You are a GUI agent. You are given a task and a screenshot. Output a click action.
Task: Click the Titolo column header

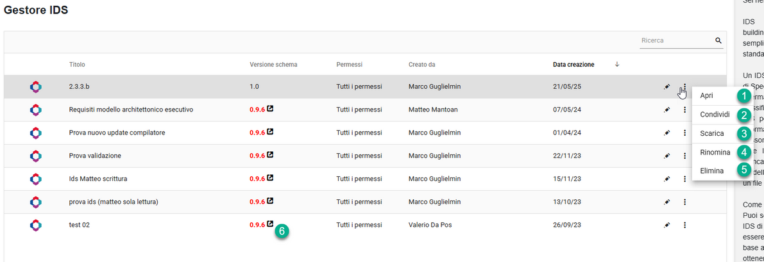coord(77,64)
